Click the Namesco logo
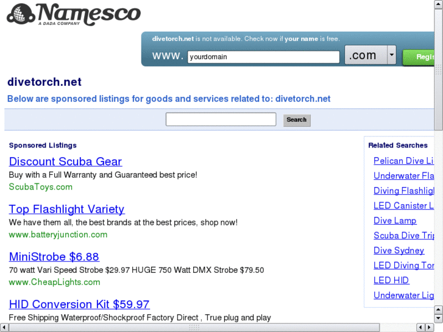Screen dimensions: 443x332 [x=74, y=15]
